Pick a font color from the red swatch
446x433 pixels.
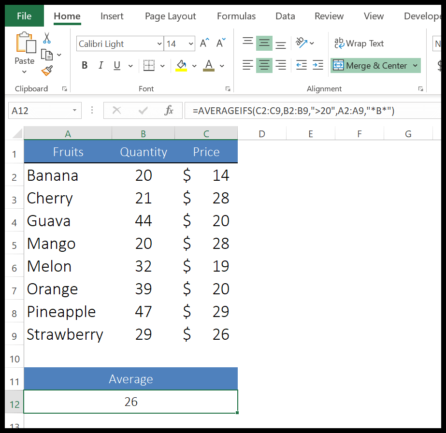click(208, 70)
